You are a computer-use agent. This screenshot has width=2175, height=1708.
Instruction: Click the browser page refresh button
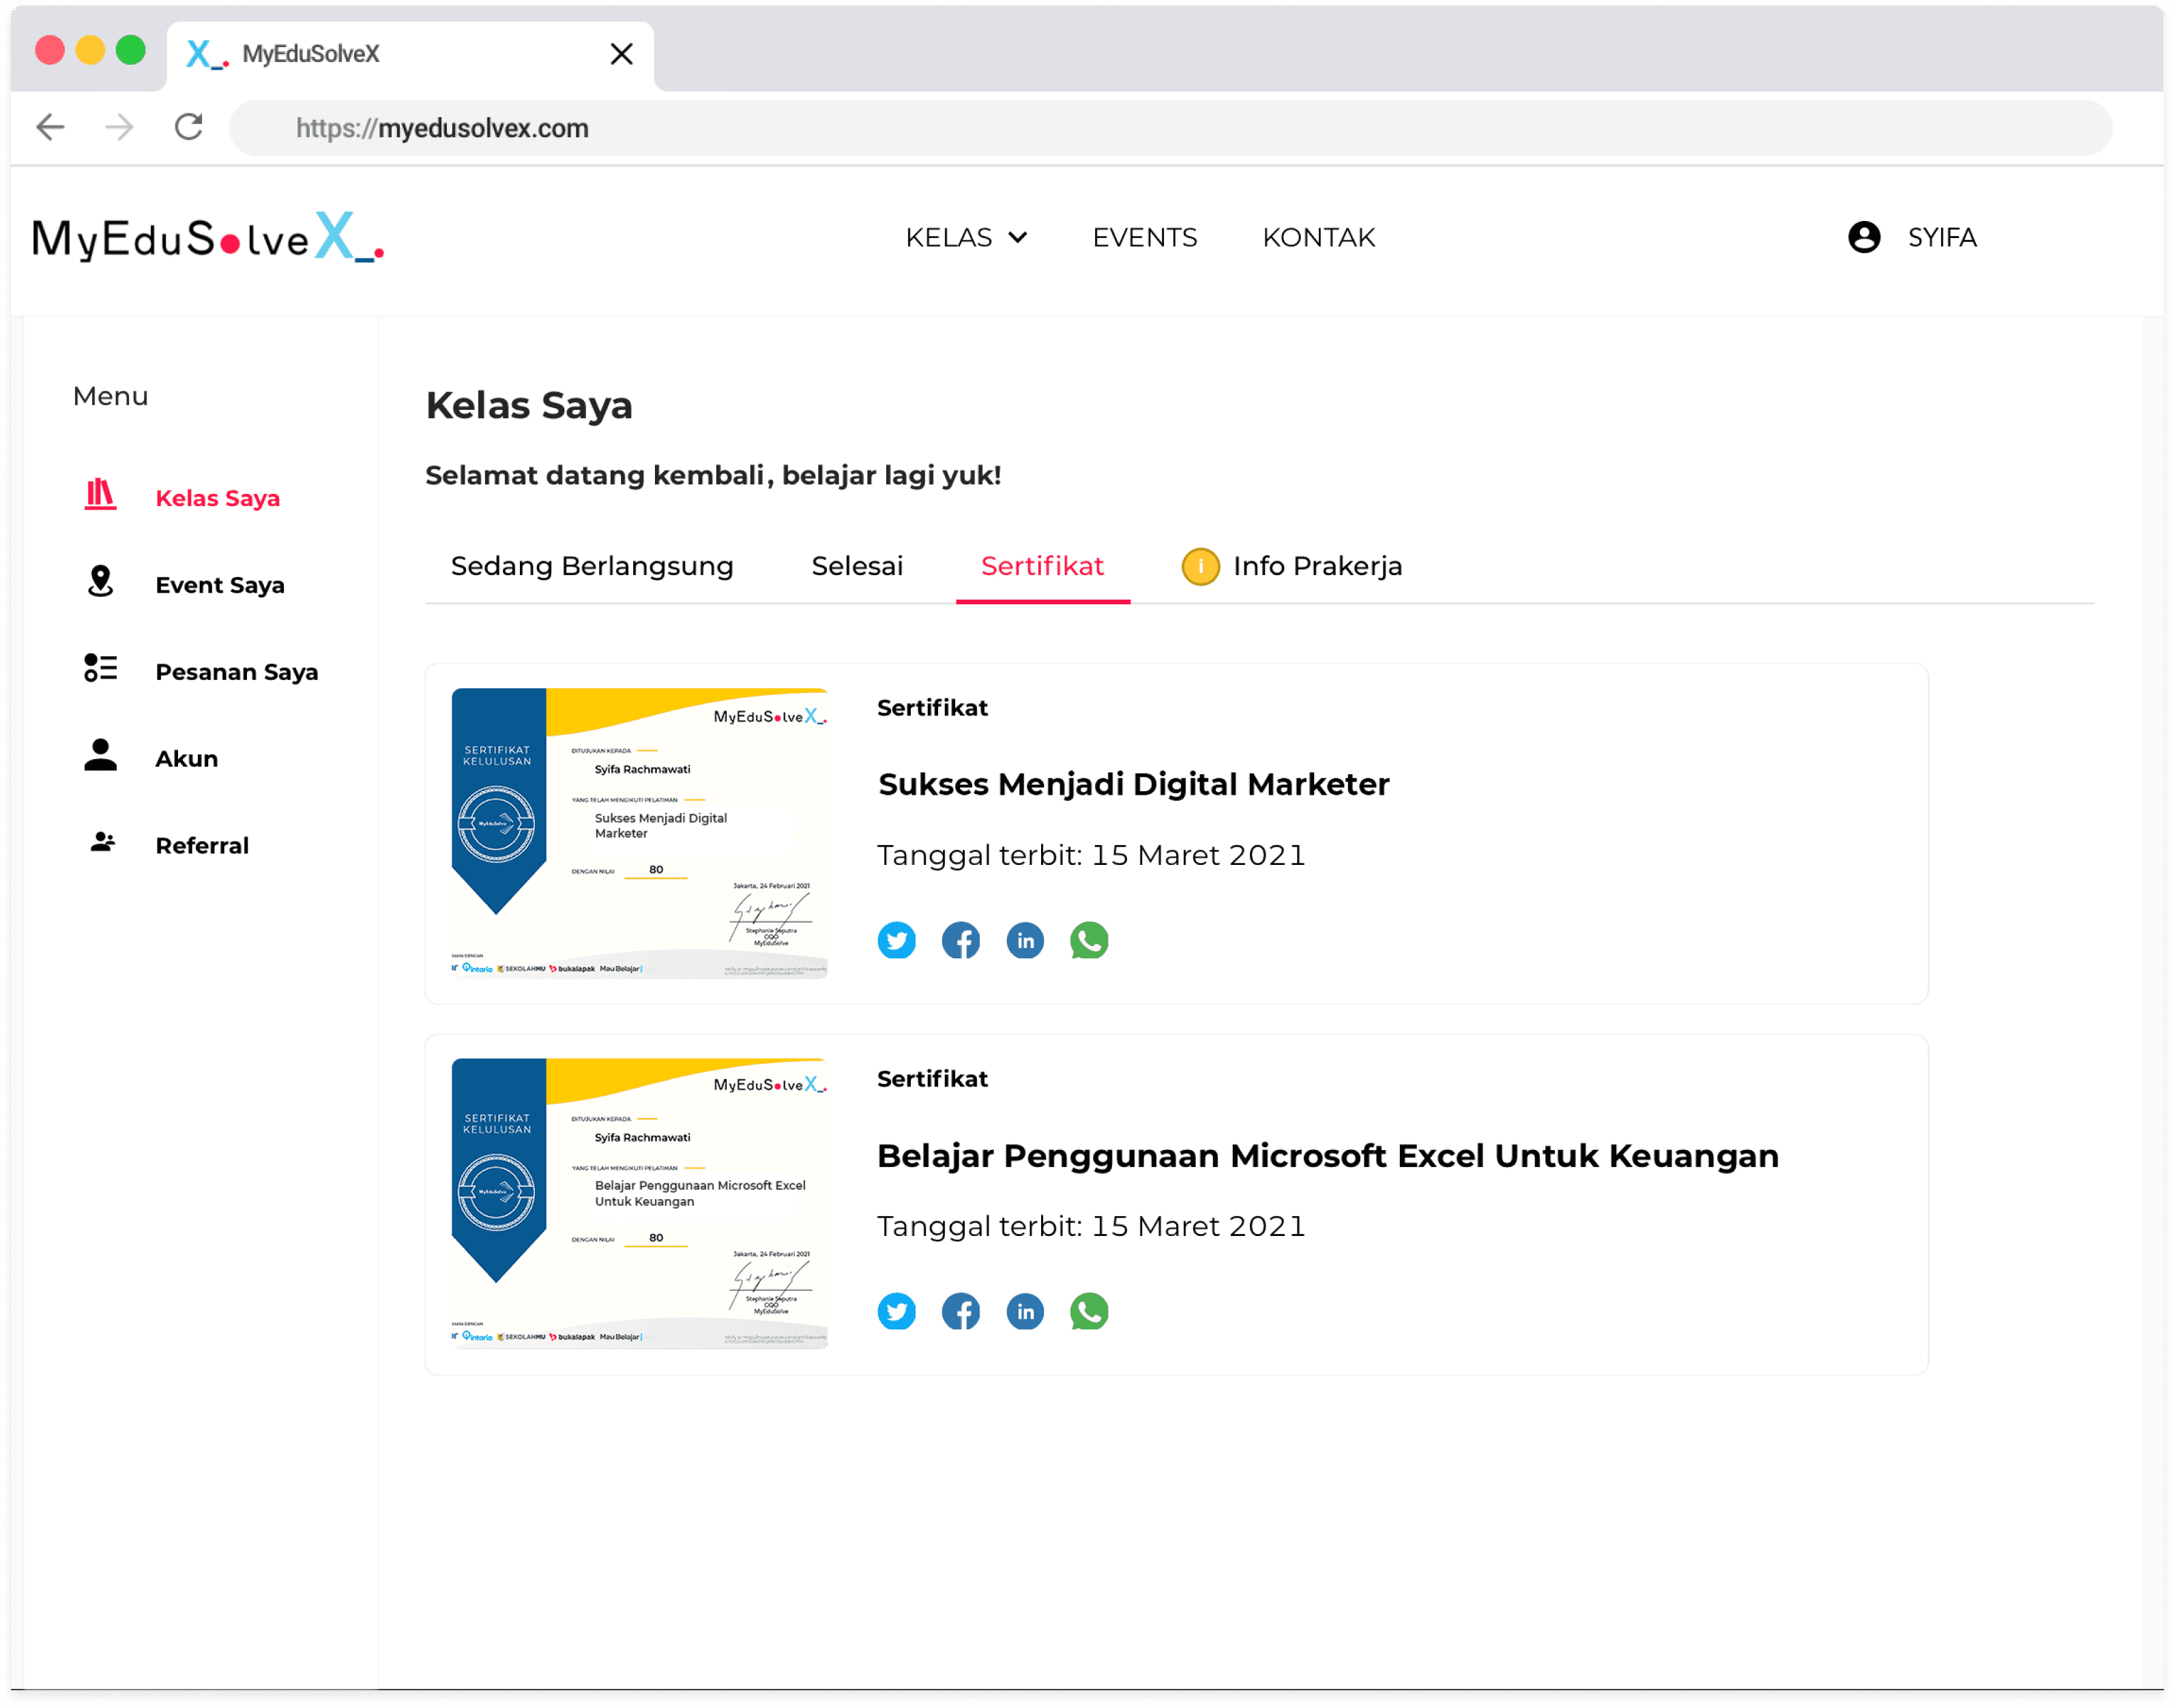(x=188, y=127)
